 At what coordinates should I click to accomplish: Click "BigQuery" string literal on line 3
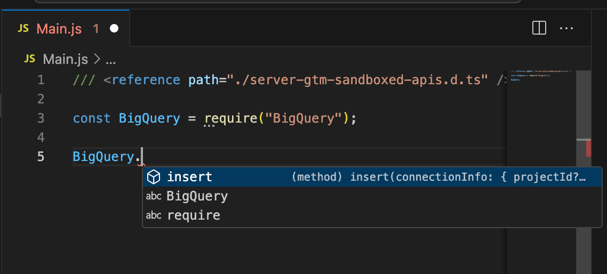coord(303,118)
